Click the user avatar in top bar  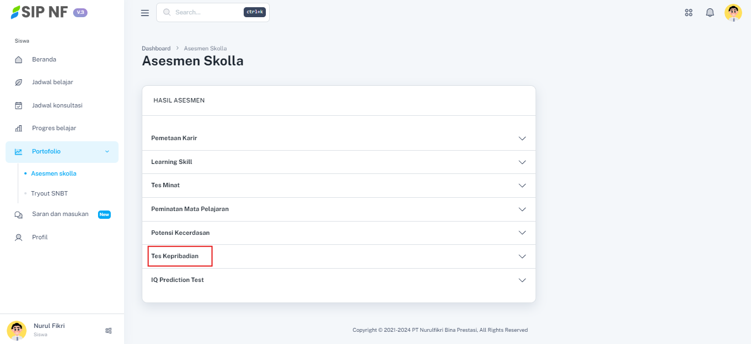[733, 13]
